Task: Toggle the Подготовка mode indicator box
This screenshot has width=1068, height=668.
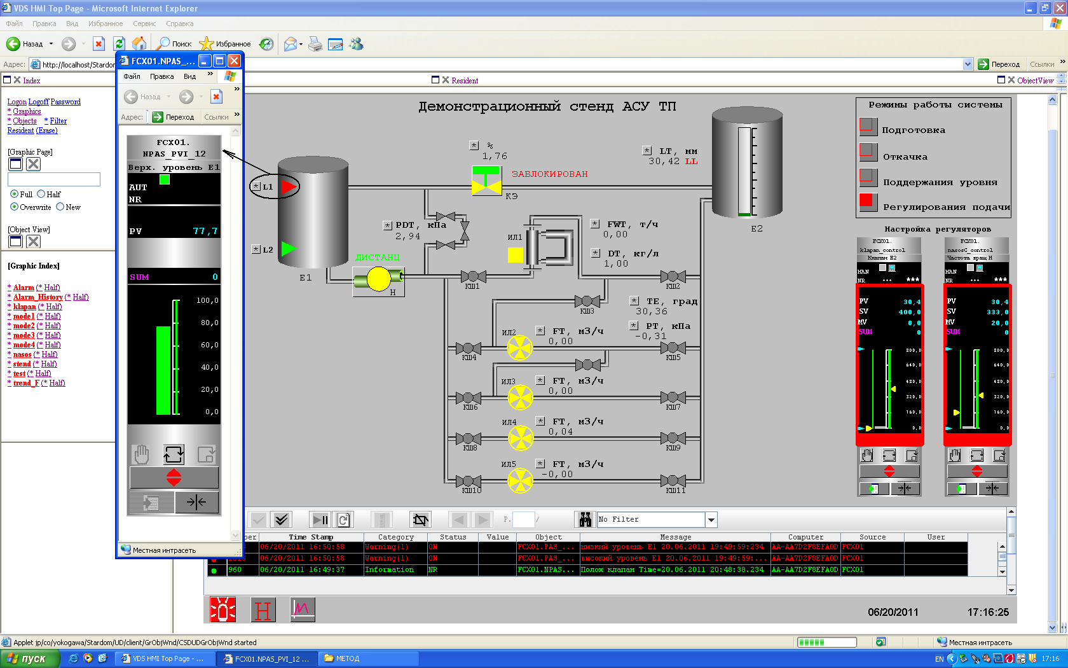Action: [868, 127]
